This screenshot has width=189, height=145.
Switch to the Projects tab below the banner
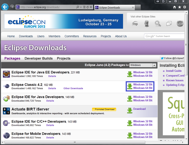[x=64, y=58]
